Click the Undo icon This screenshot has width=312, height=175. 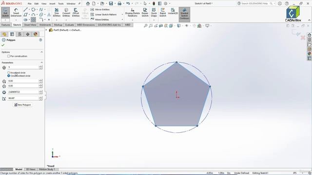click(x=128, y=3)
